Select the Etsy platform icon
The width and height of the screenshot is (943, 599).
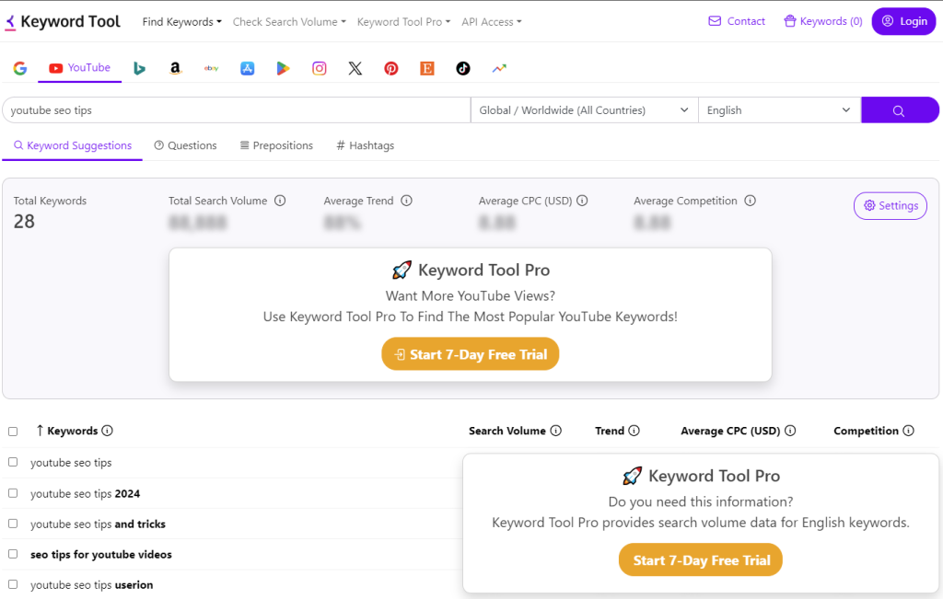pyautogui.click(x=427, y=68)
